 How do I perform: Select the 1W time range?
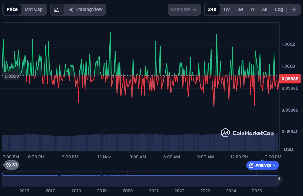click(227, 9)
